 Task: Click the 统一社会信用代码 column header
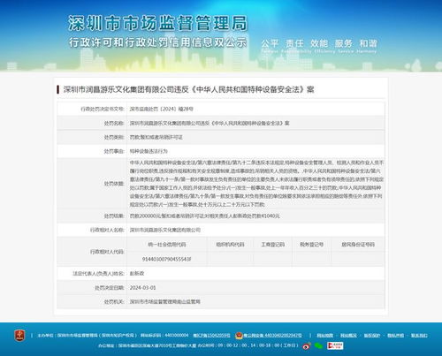click(167, 245)
